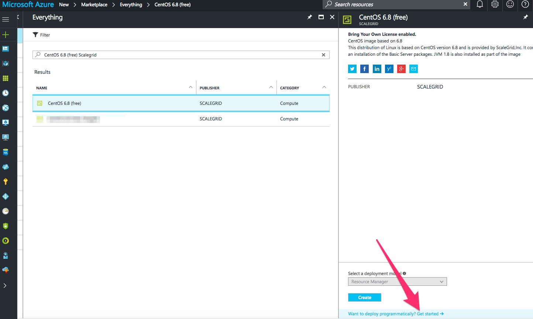The width and height of the screenshot is (533, 319).
Task: Open the yellow key Subscriptions icon
Action: (x=6, y=182)
